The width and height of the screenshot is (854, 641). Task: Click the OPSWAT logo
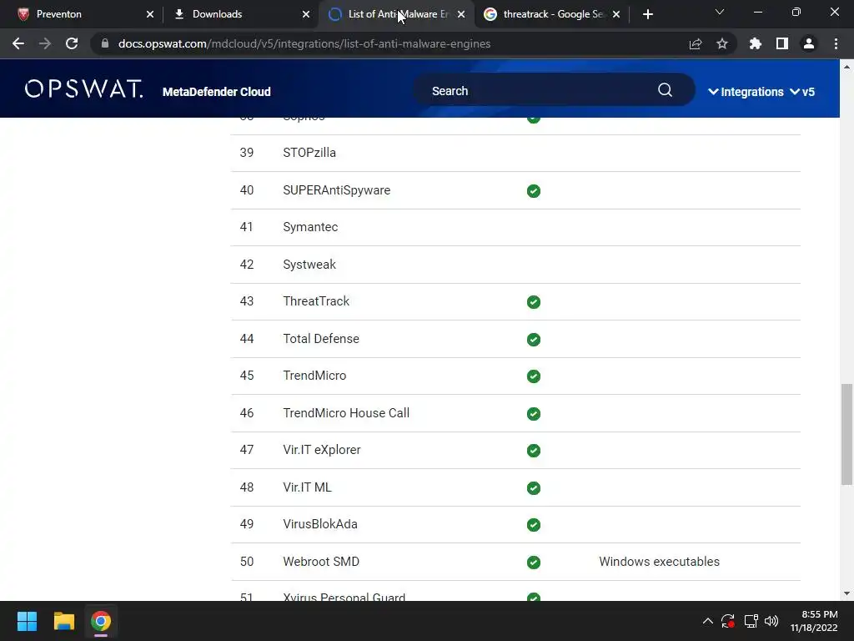tap(84, 88)
